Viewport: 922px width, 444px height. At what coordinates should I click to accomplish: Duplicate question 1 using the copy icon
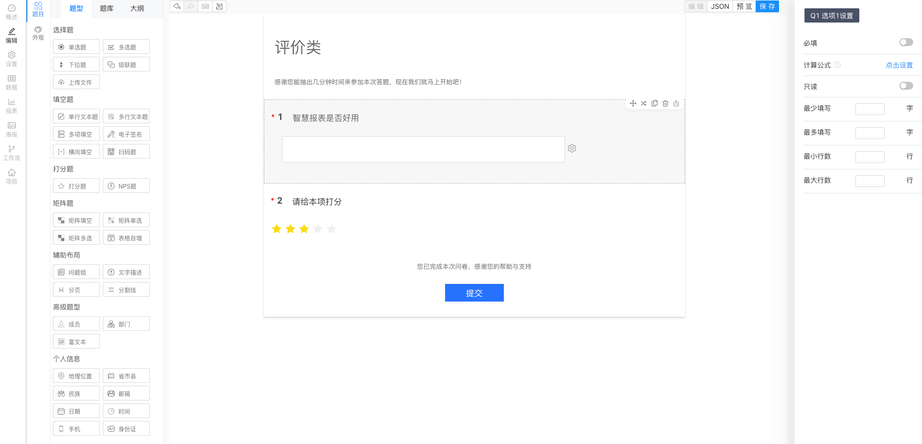click(x=655, y=103)
